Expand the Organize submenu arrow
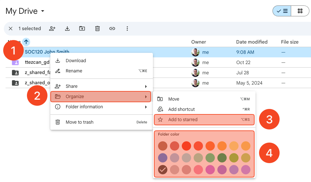This screenshot has width=311, height=182. [146, 97]
